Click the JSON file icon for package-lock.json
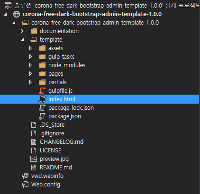200x194 pixels. point(42,108)
